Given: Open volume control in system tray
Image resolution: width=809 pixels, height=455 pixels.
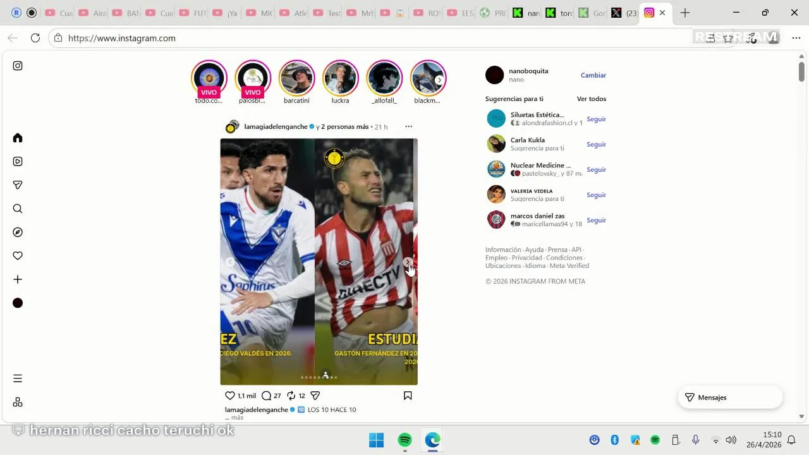Looking at the screenshot, I should pos(731,440).
